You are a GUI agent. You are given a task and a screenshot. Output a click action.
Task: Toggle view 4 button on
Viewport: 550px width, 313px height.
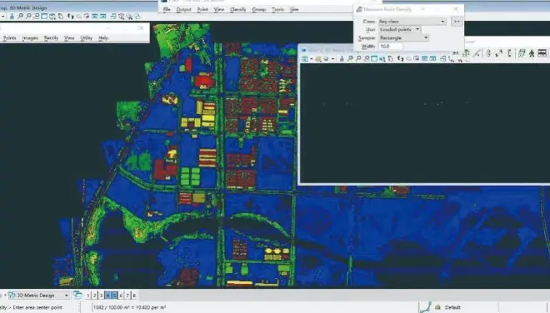107,296
